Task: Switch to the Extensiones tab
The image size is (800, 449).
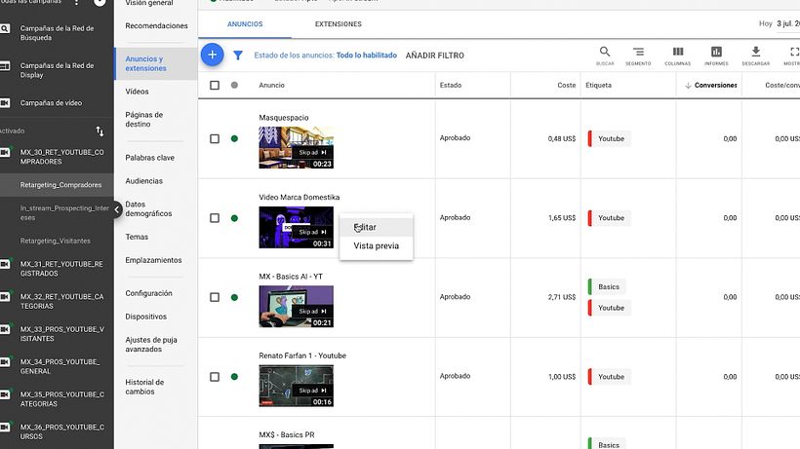Action: [338, 24]
